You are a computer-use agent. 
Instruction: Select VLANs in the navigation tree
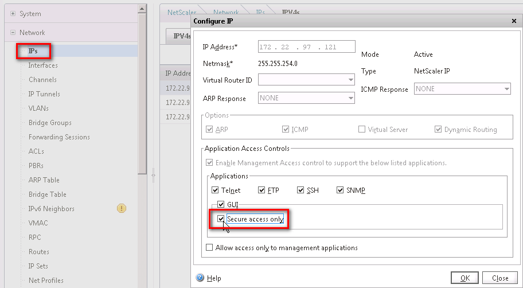point(38,108)
